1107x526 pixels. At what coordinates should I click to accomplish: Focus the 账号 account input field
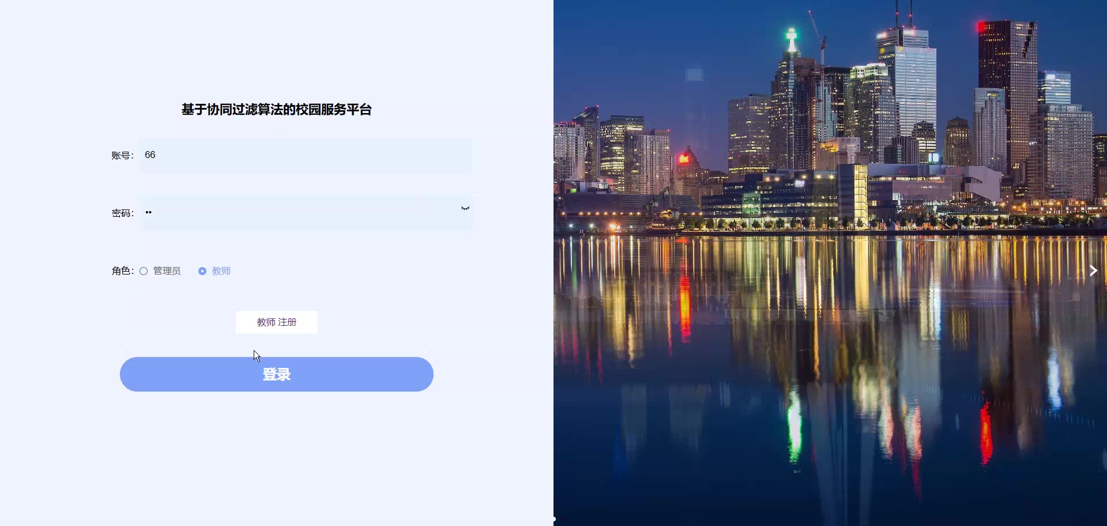(x=306, y=155)
